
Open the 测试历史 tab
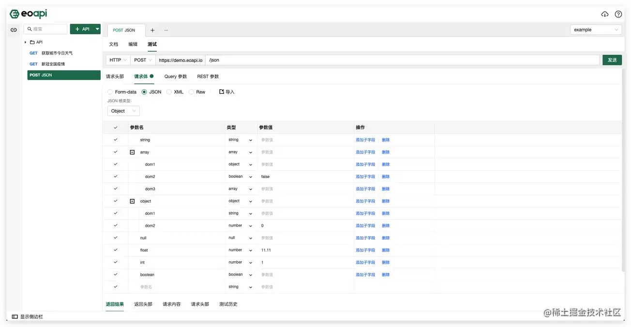228,304
